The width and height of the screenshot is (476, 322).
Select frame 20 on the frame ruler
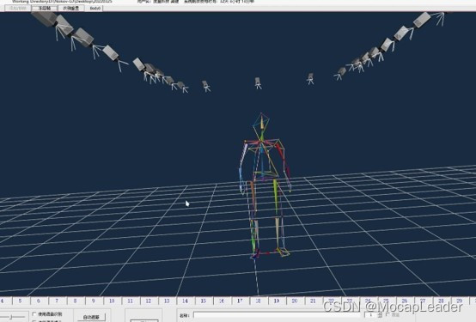pyautogui.click(x=295, y=301)
